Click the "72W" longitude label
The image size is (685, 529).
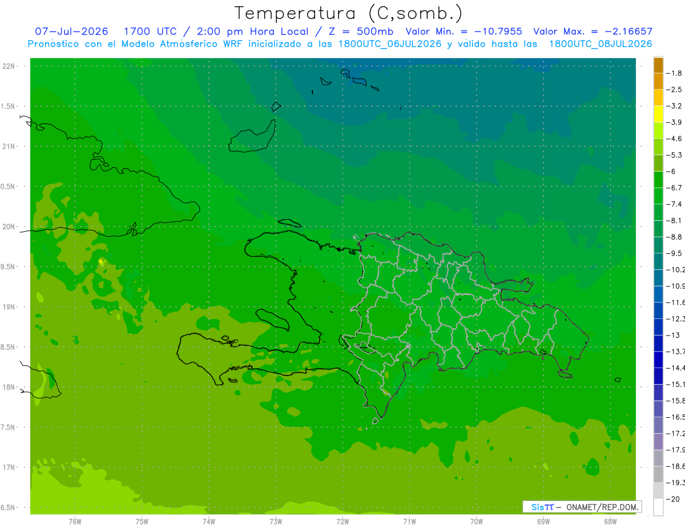click(x=342, y=521)
